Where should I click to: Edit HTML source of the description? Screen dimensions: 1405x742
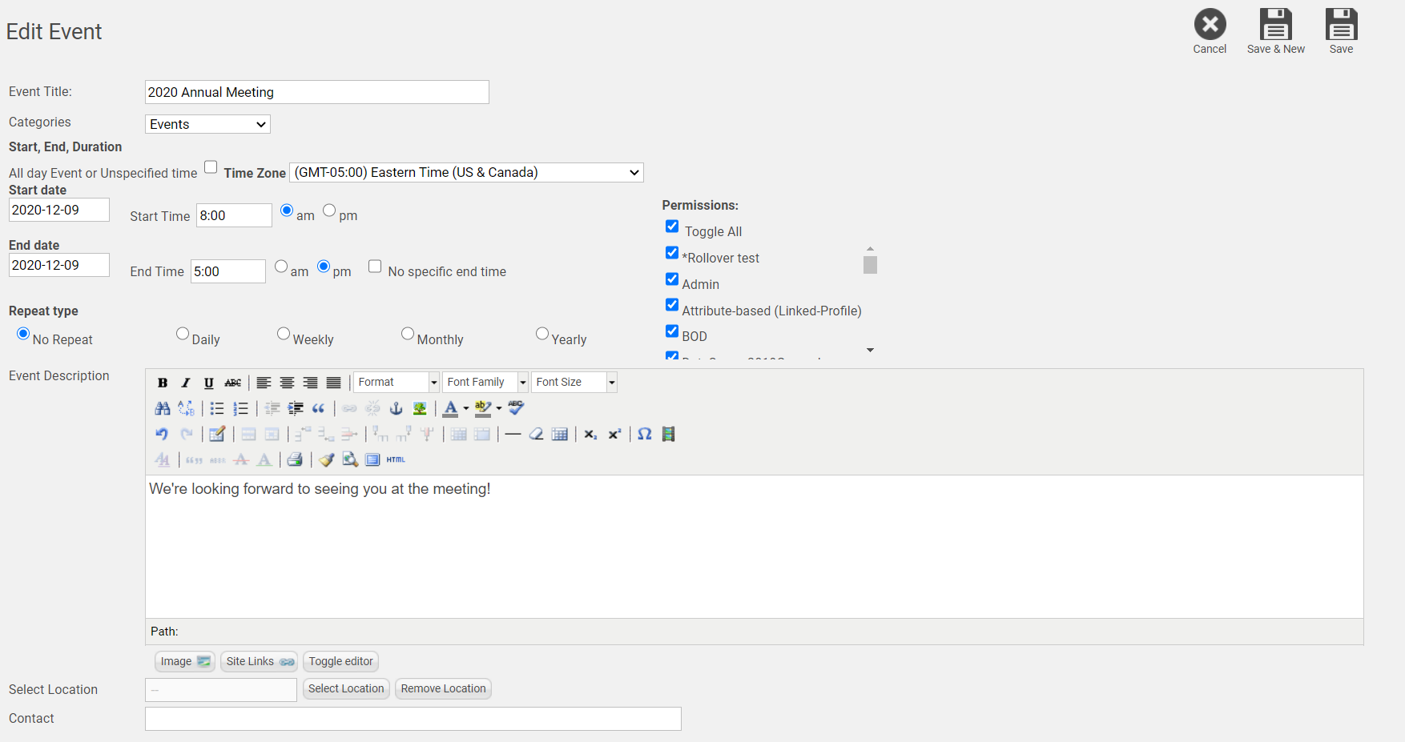pyautogui.click(x=396, y=459)
